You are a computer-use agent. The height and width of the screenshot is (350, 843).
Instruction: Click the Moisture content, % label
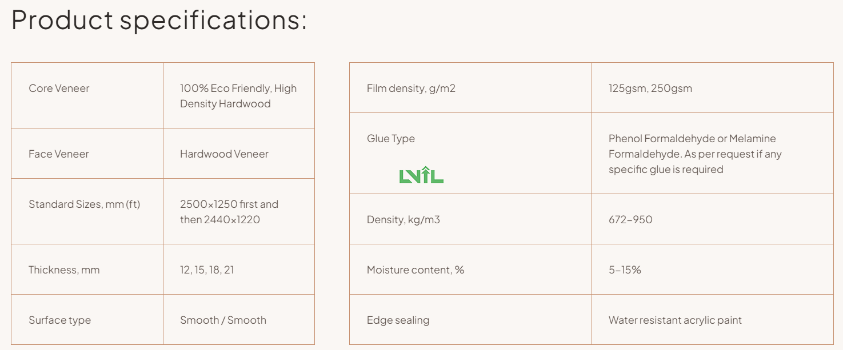[415, 270]
